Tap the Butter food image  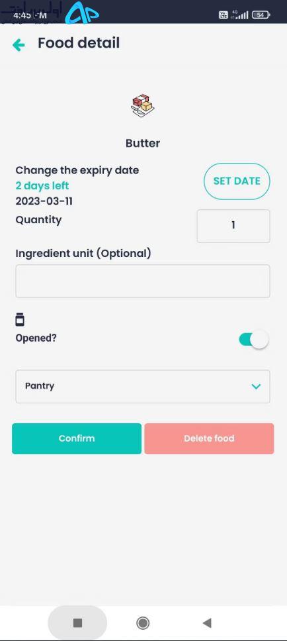[142, 106]
